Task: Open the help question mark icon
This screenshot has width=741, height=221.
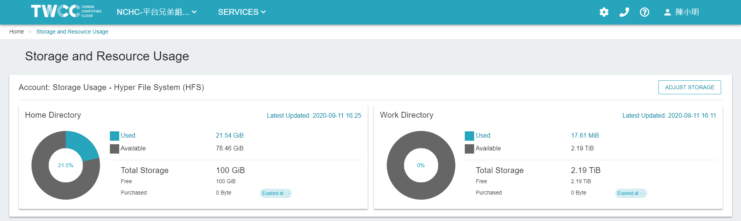Action: tap(644, 12)
